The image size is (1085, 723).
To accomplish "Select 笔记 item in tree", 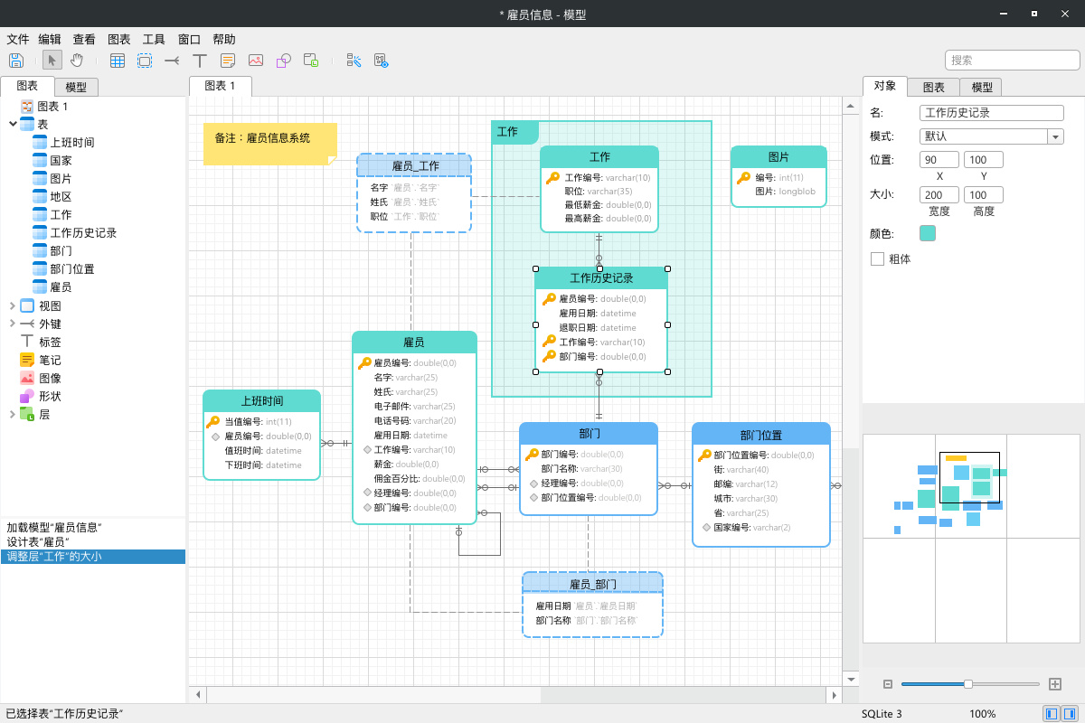I will (50, 360).
